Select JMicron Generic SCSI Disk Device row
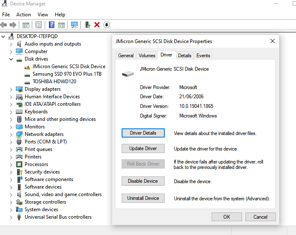Viewport: 296px width, 235px height. 69,66
